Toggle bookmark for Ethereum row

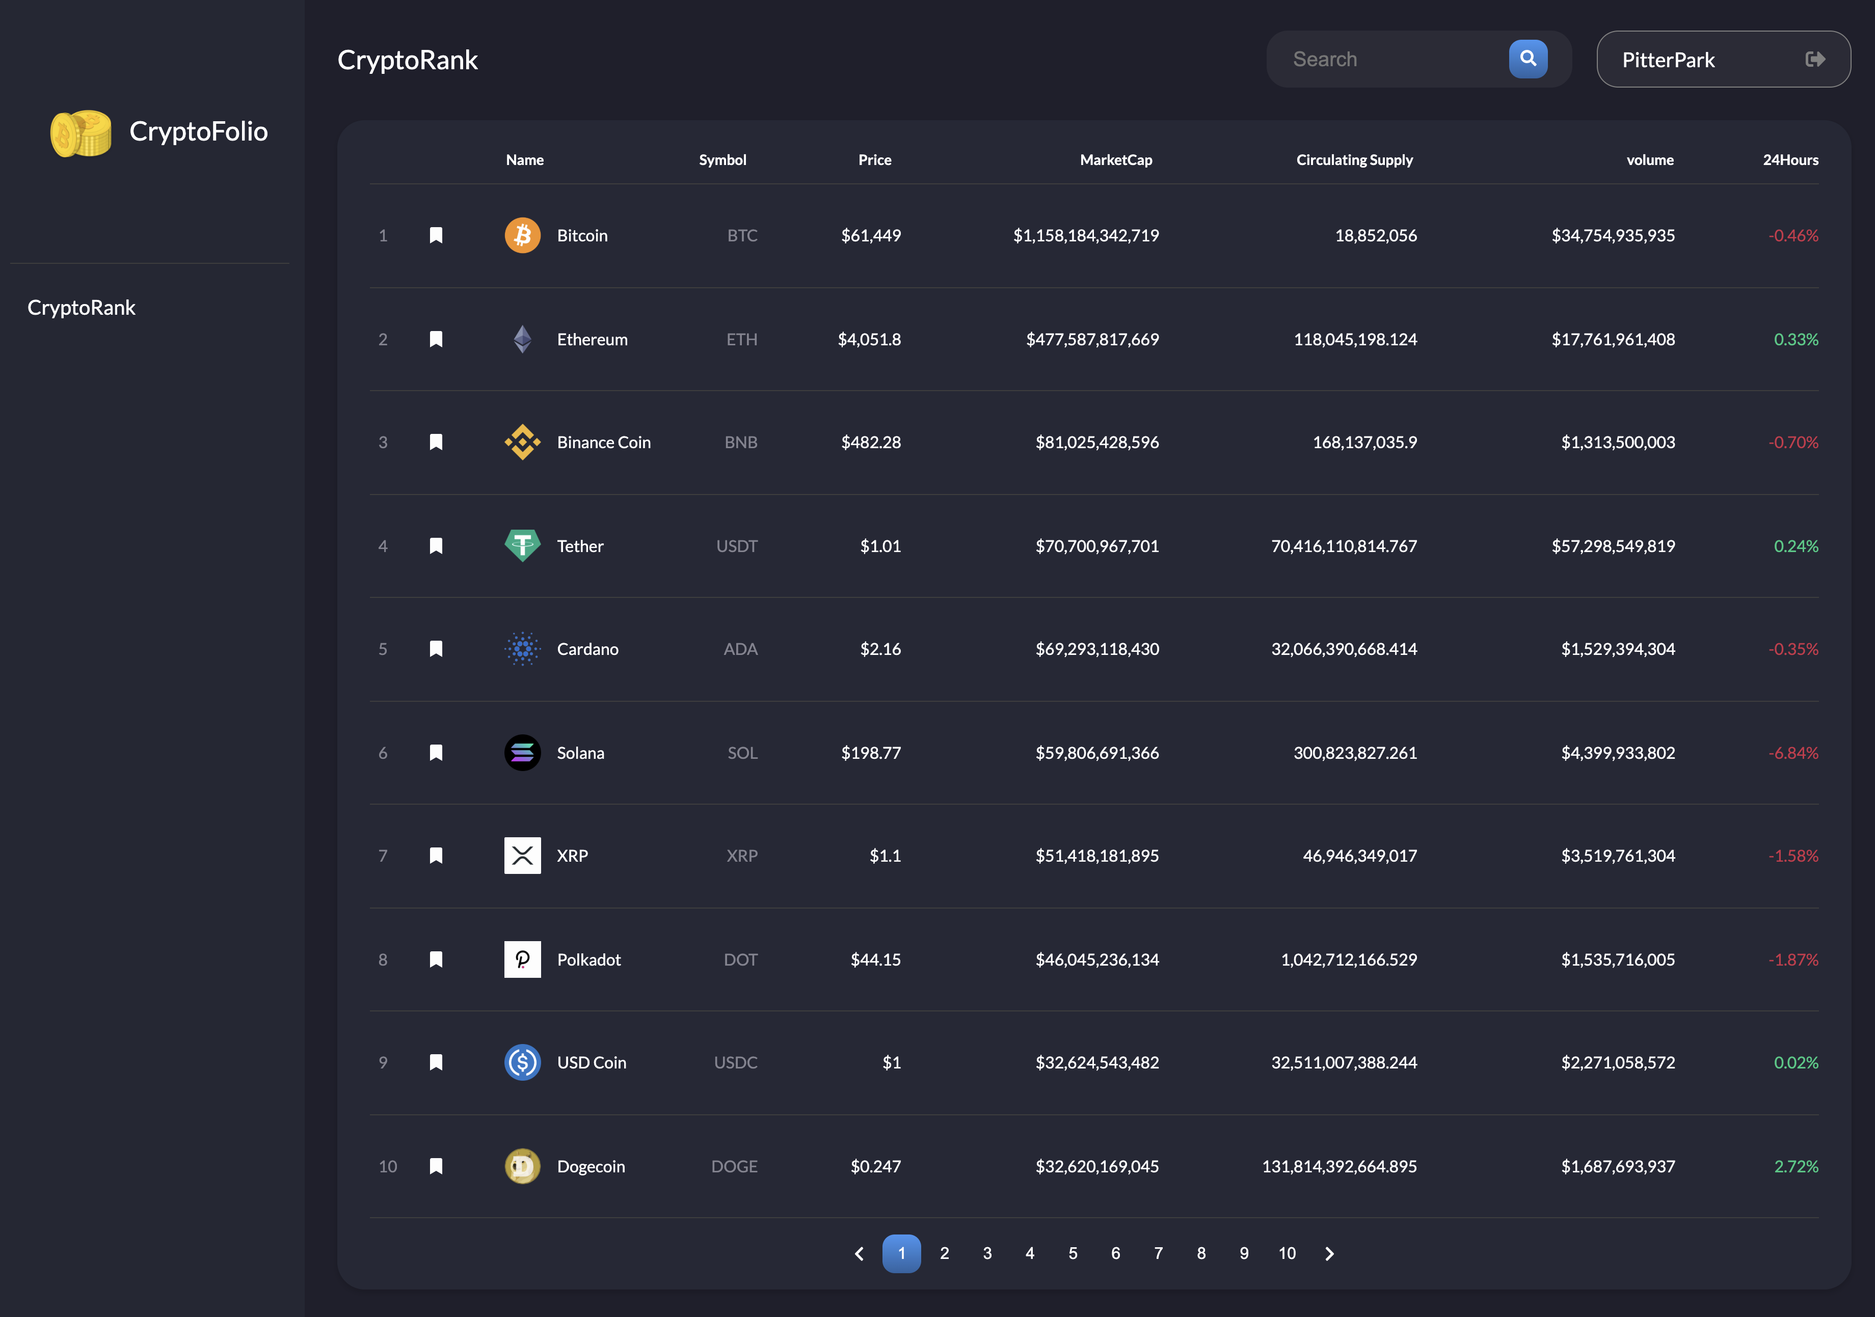tap(436, 339)
